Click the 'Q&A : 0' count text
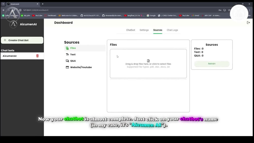 tap(199, 56)
